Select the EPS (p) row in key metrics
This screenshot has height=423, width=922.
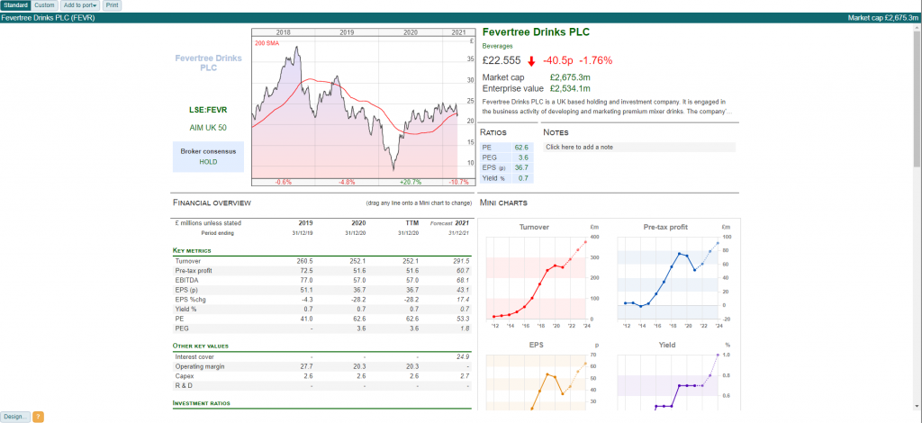click(x=322, y=290)
